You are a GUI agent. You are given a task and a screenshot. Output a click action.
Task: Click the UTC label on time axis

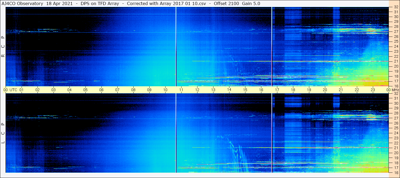point(13,90)
